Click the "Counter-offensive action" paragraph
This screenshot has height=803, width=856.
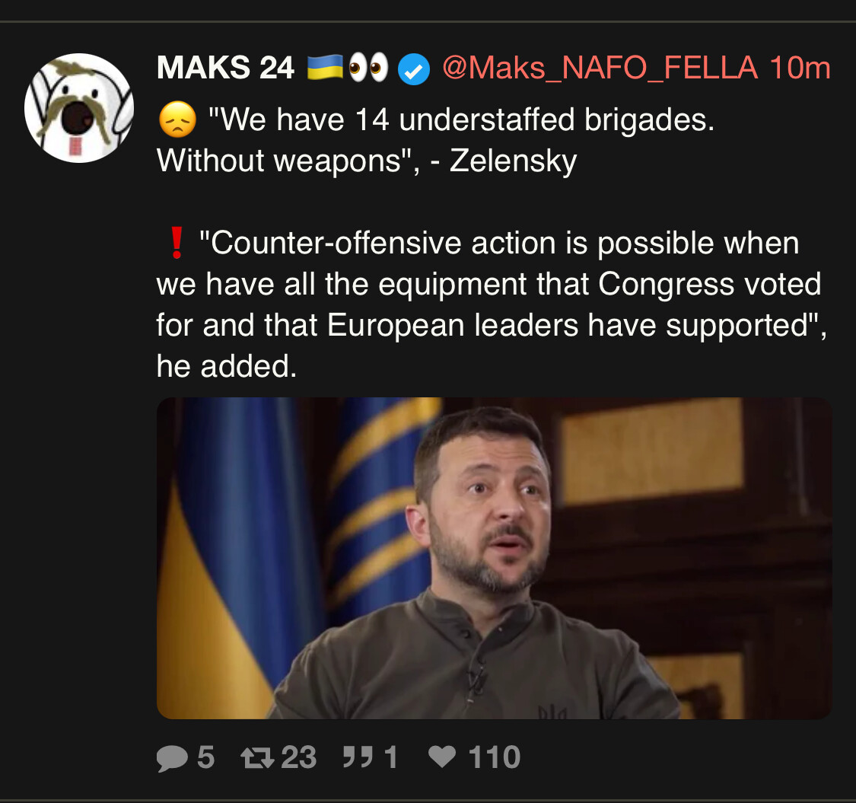[492, 304]
